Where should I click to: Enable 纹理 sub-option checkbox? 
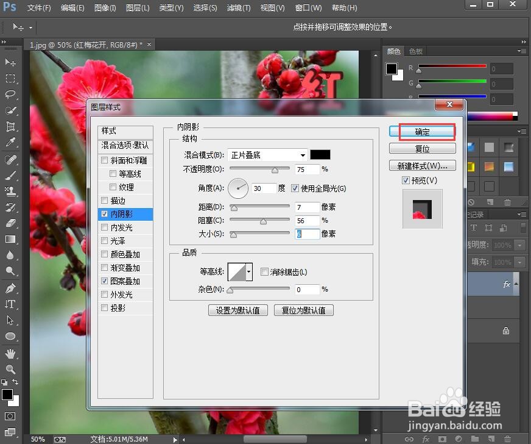pyautogui.click(x=113, y=187)
